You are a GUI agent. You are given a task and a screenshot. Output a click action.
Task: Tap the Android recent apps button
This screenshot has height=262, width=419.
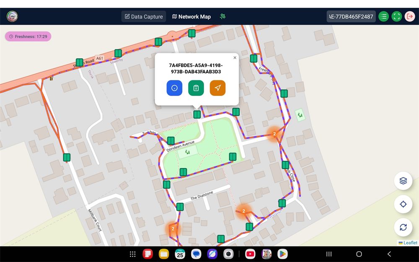tap(329, 254)
